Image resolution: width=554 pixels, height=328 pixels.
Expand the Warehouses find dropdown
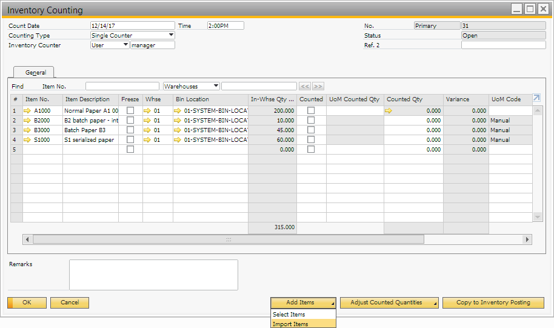click(x=216, y=87)
